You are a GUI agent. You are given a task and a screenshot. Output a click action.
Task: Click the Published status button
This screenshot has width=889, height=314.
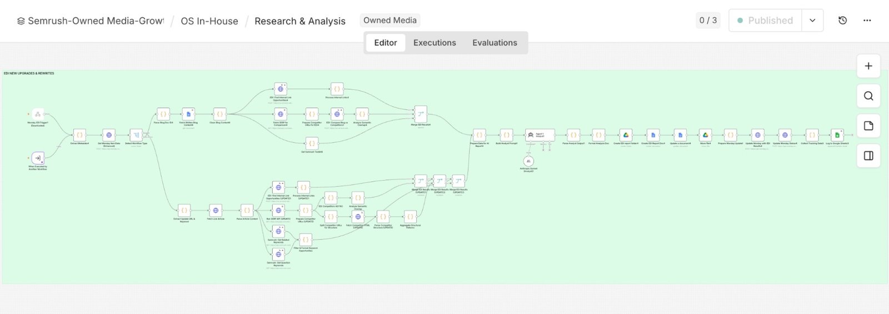[765, 21]
